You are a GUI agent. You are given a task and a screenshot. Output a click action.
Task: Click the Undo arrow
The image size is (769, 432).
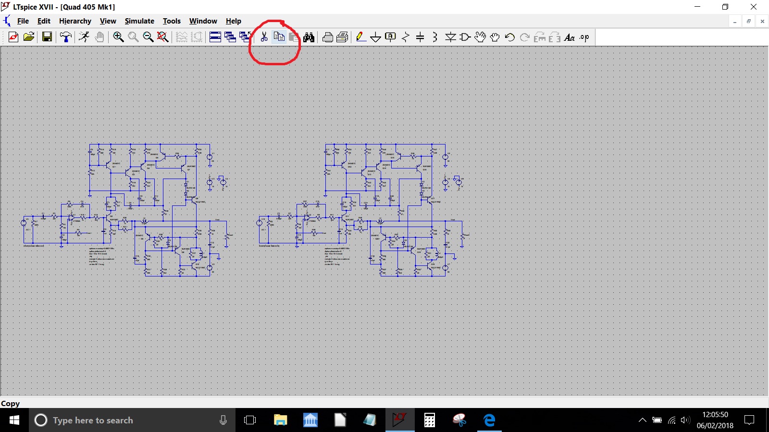(510, 37)
